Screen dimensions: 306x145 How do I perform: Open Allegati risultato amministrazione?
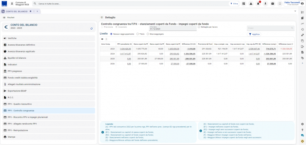point(49,84)
